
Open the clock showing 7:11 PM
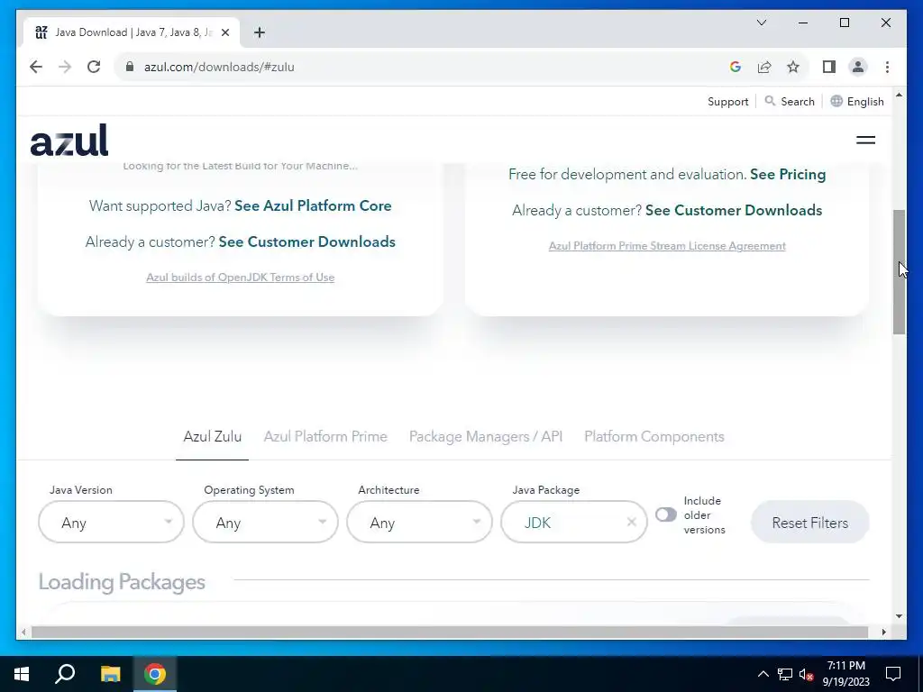point(846,674)
